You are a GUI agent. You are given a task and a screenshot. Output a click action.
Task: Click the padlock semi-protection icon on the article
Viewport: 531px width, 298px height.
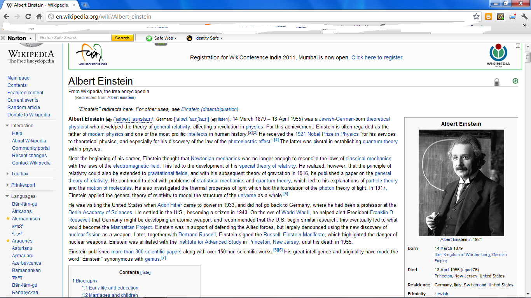[x=496, y=82]
